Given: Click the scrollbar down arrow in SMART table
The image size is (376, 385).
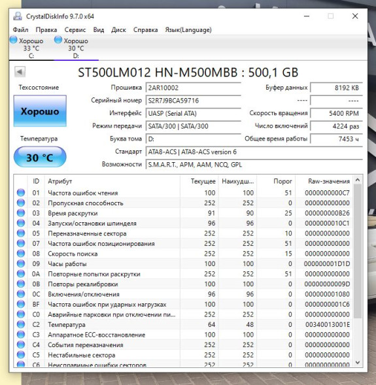Looking at the screenshot, I should pos(358,362).
